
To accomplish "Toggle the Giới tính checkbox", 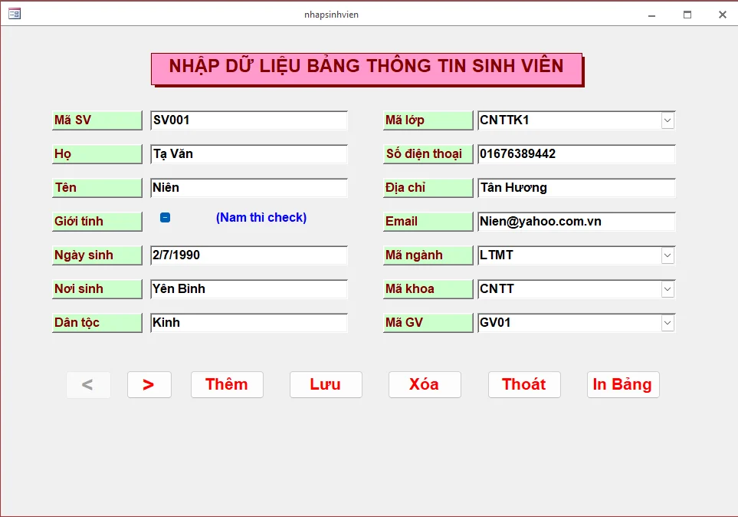I will tap(165, 218).
